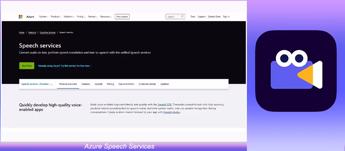Select the Pricing tab in sub-navigation

pos(110,84)
